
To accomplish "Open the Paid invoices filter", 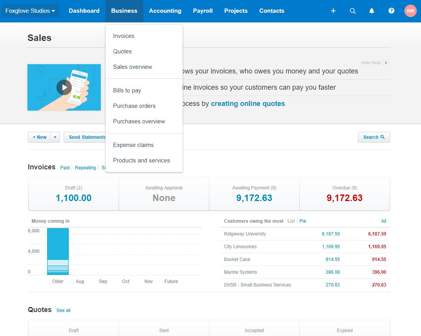I will point(65,167).
